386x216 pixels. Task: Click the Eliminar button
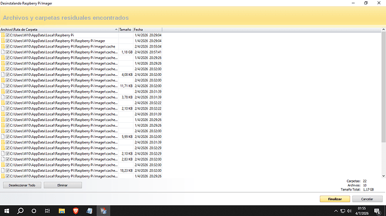63,185
